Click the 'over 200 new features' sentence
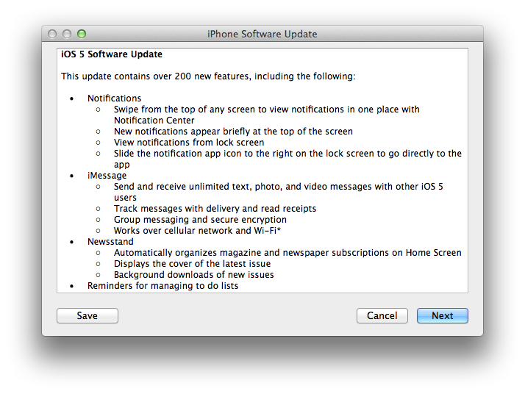 tap(208, 76)
